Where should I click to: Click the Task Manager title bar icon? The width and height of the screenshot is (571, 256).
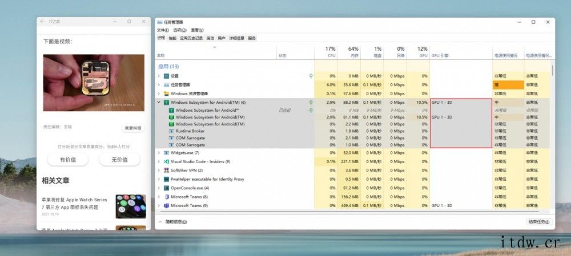[159, 22]
